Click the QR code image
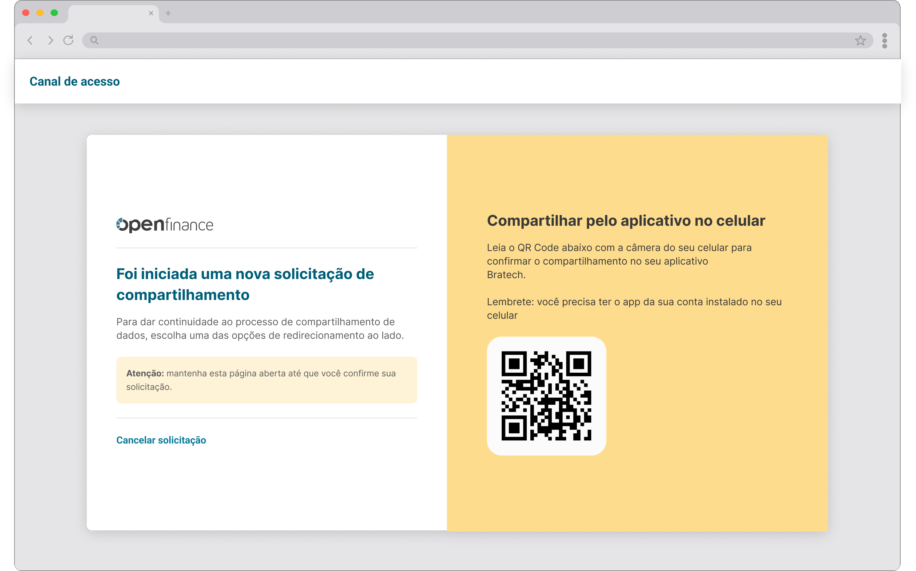 (x=546, y=396)
